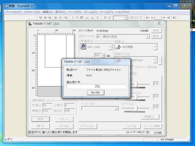Open the スキャン(S) menu
The width and height of the screenshot is (195, 146).
32,12
